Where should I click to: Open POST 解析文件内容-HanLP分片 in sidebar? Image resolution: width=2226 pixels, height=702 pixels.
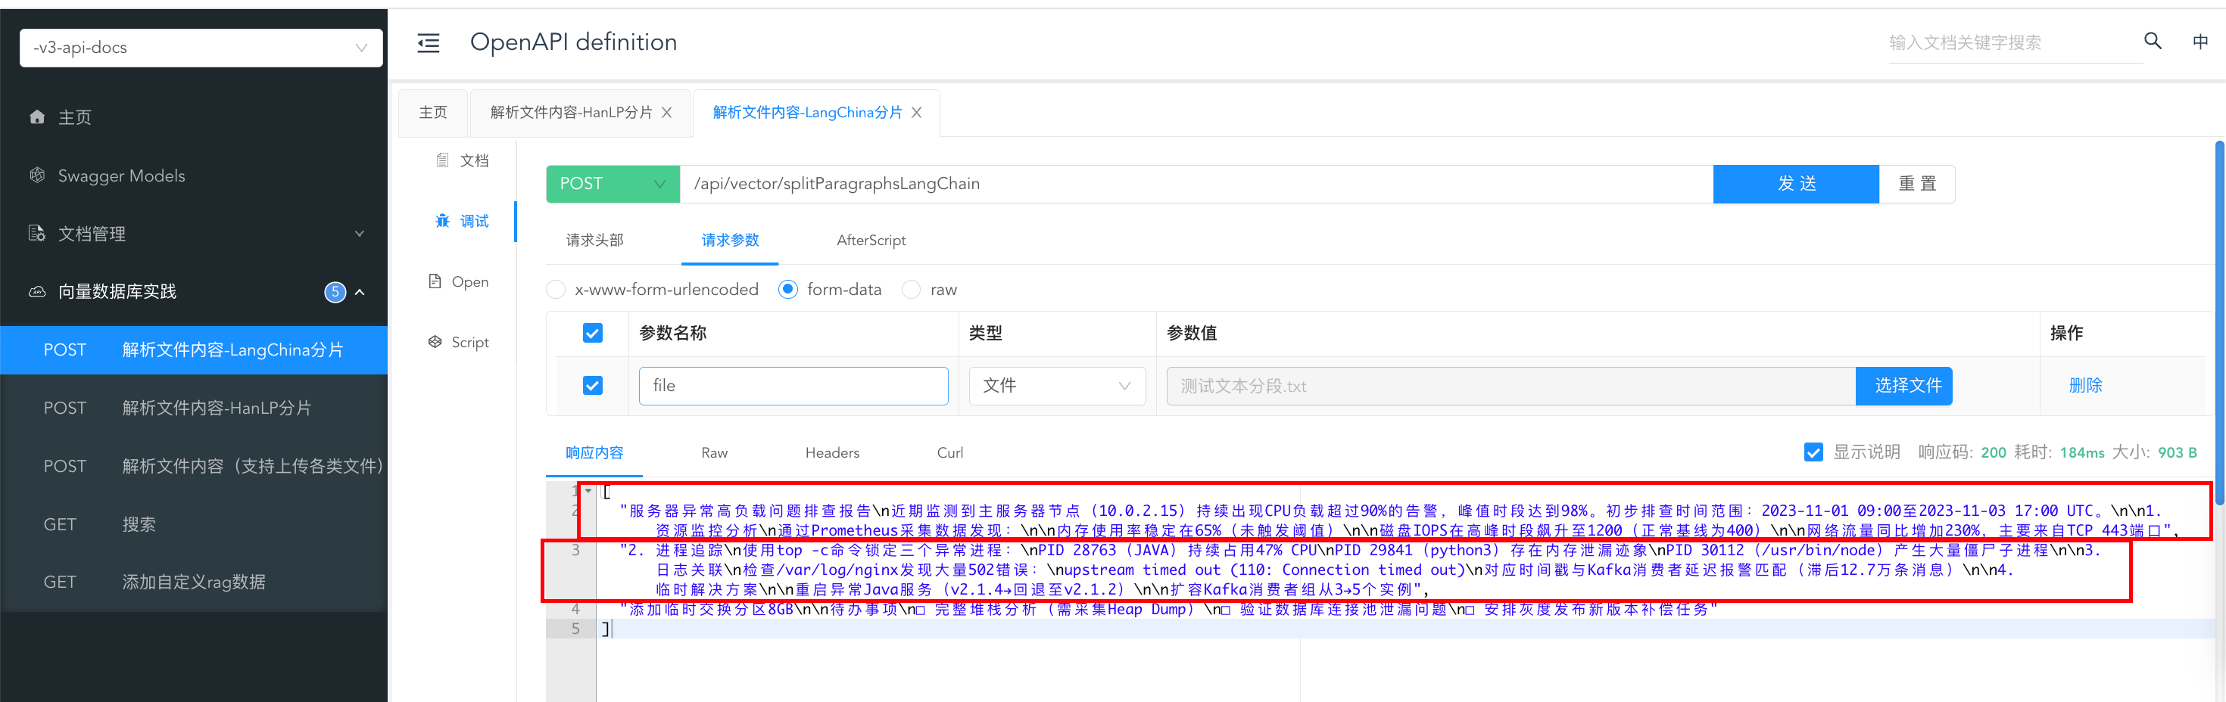coord(194,408)
